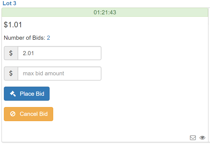The image size is (210, 144).
Task: Click the ban circle icon on Cancel Bid
Action: 13,114
